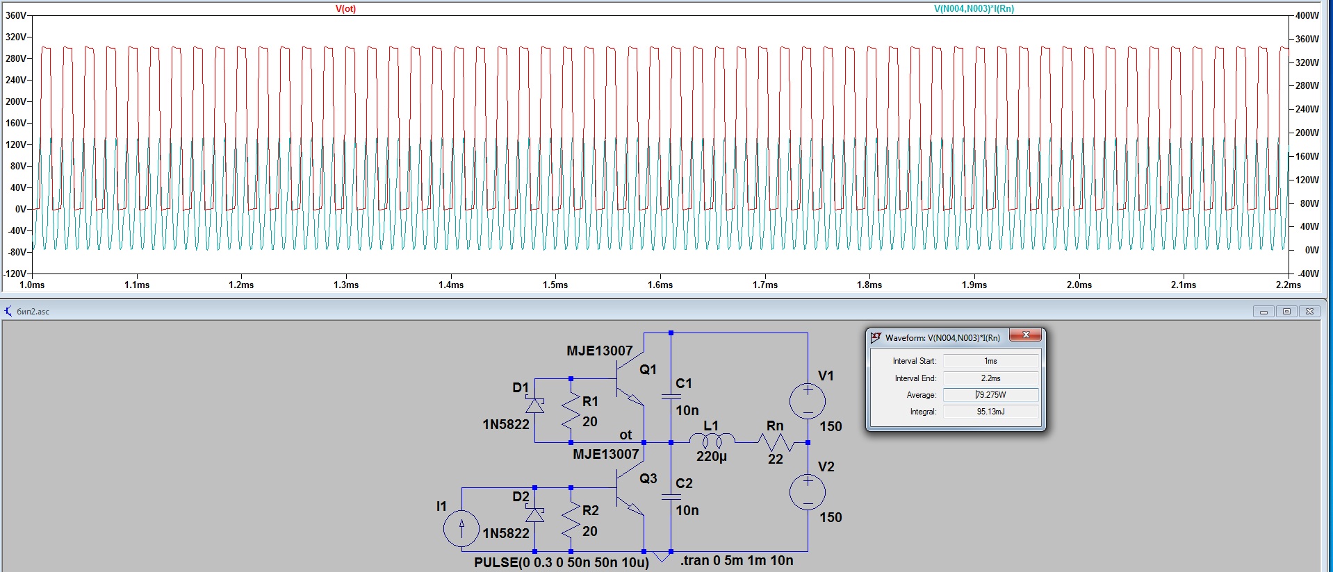Click the L1 inductor symbol
This screenshot has height=572, width=1333.
click(712, 441)
